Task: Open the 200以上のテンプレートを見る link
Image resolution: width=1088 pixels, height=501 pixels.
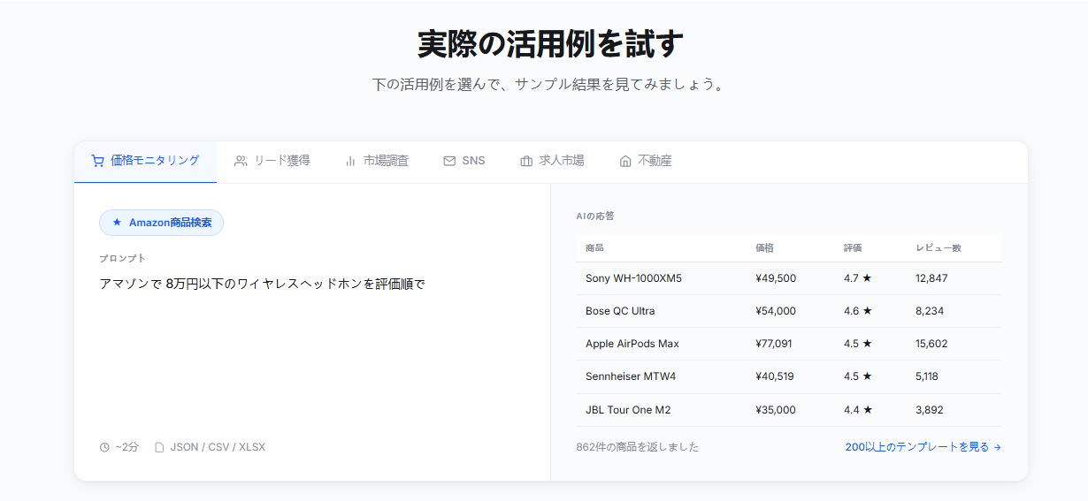Action: point(923,447)
